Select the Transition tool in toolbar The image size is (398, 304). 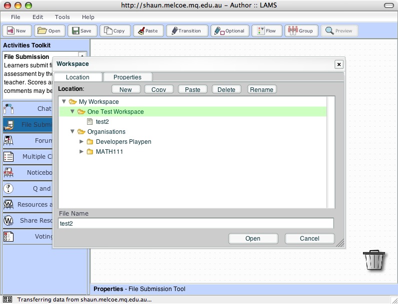click(x=185, y=30)
